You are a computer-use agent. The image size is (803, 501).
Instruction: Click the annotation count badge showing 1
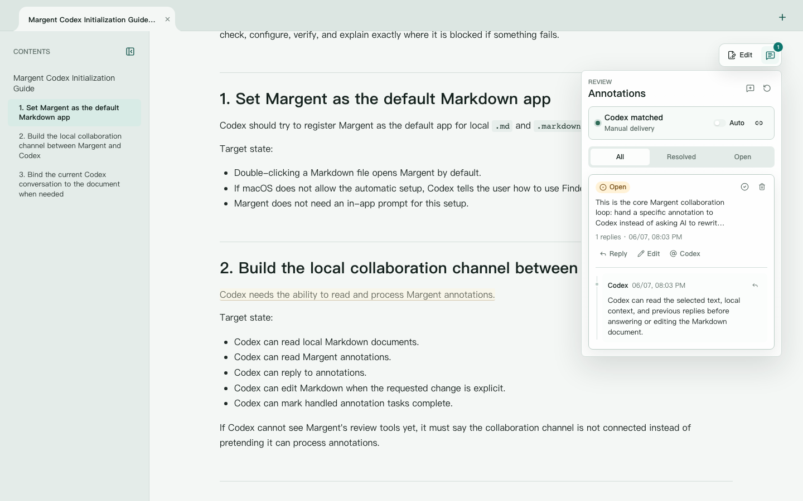778,47
